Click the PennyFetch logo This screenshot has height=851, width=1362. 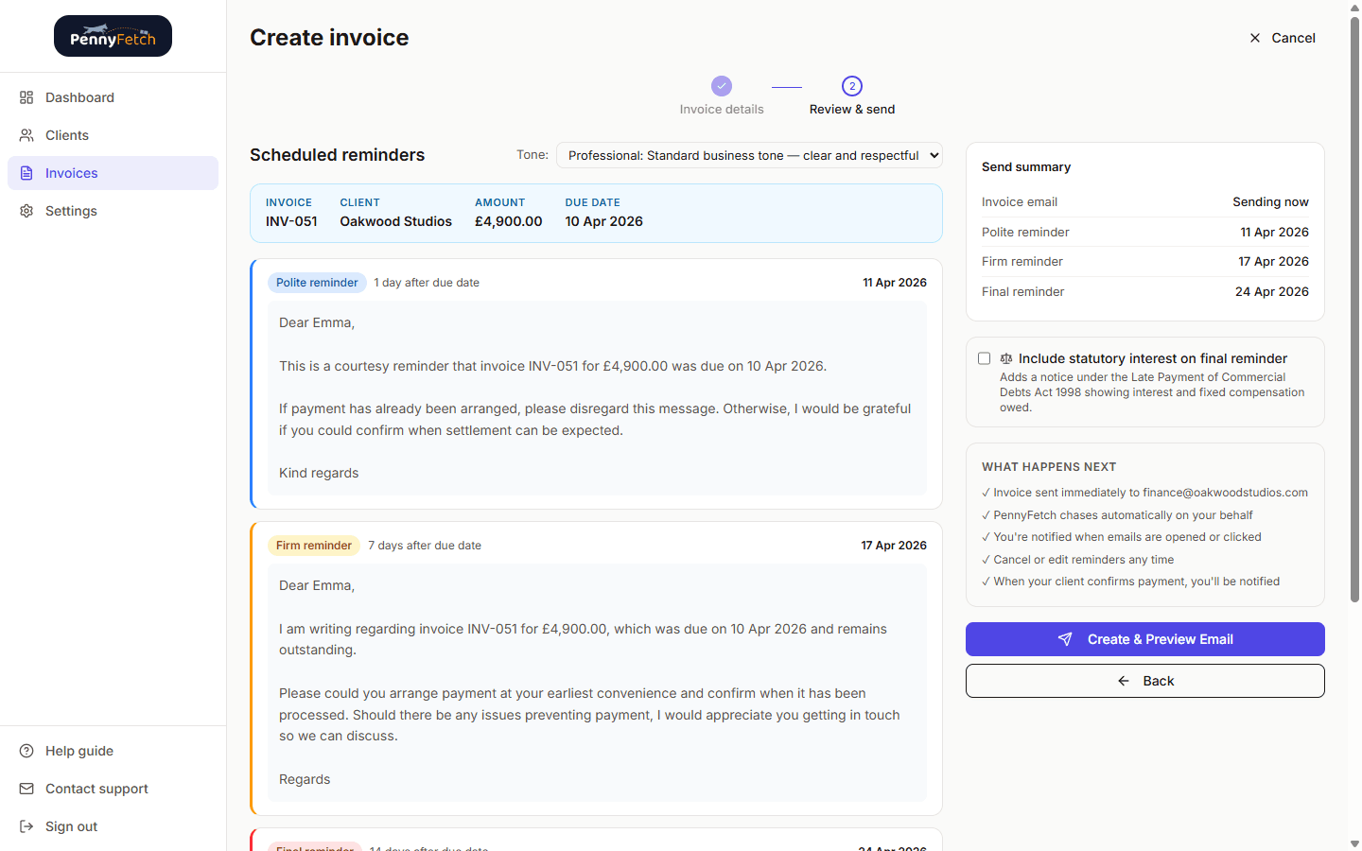[x=113, y=35]
